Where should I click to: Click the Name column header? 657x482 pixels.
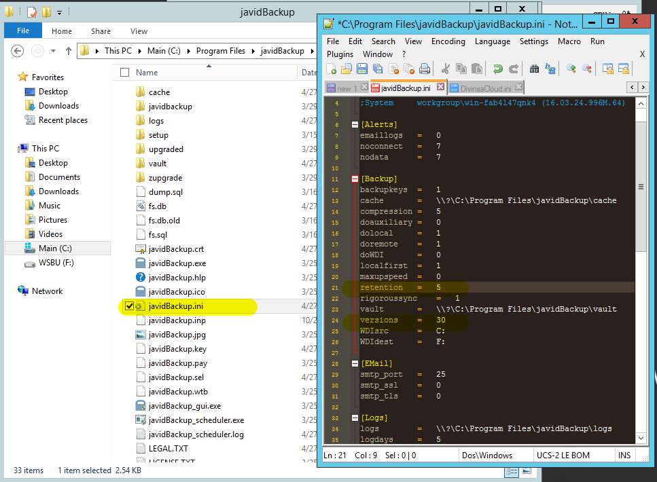pyautogui.click(x=147, y=73)
